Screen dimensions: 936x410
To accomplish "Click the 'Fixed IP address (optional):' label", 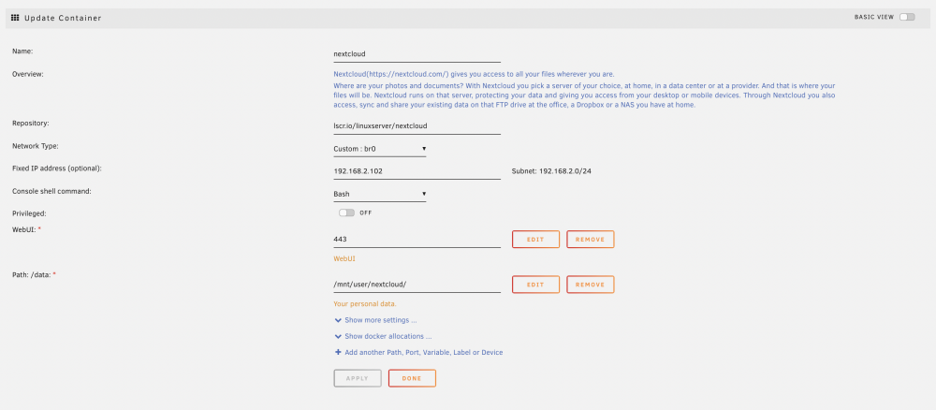I will pos(57,168).
